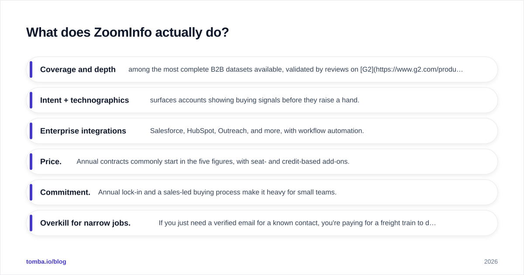
Task: Click the 'Enterprise integrations' label
Action: click(x=83, y=131)
